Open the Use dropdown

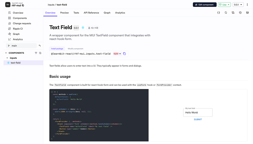tap(224, 5)
